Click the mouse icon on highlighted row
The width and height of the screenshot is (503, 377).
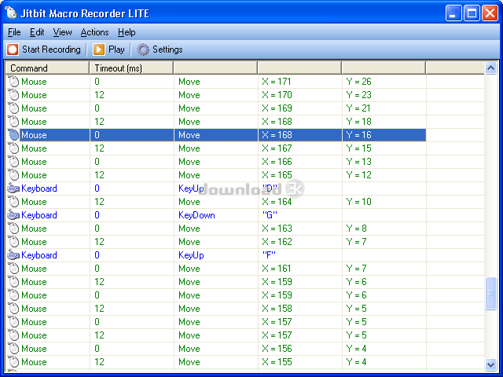pyautogui.click(x=13, y=135)
